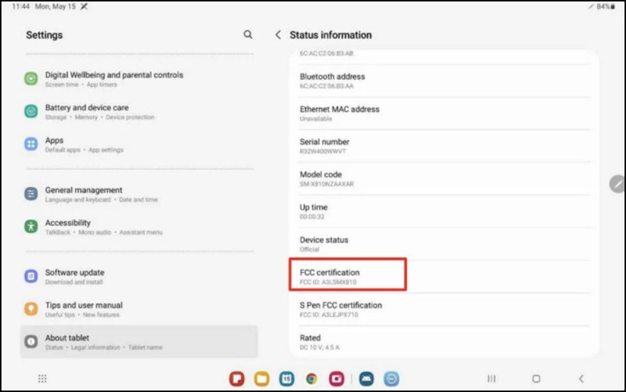The image size is (626, 392).
Task: Tap the Digital Wellbeing green icon
Action: click(31, 78)
